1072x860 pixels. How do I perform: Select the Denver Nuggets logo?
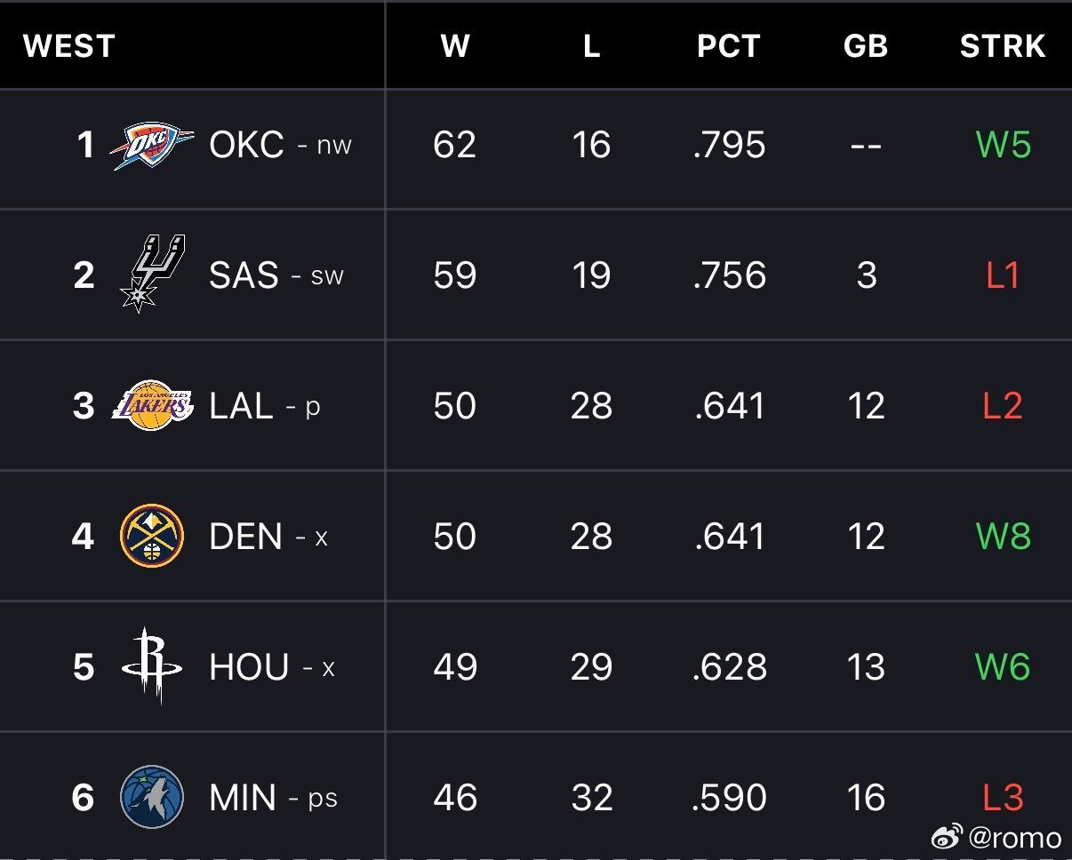click(x=152, y=536)
